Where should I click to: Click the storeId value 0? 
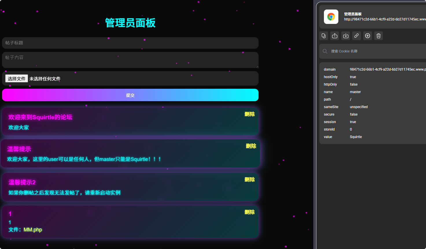click(x=351, y=129)
